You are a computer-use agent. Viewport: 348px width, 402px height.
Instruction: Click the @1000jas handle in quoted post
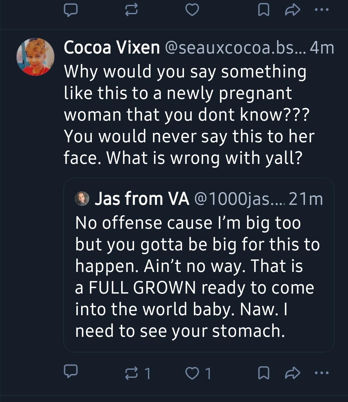(x=238, y=199)
